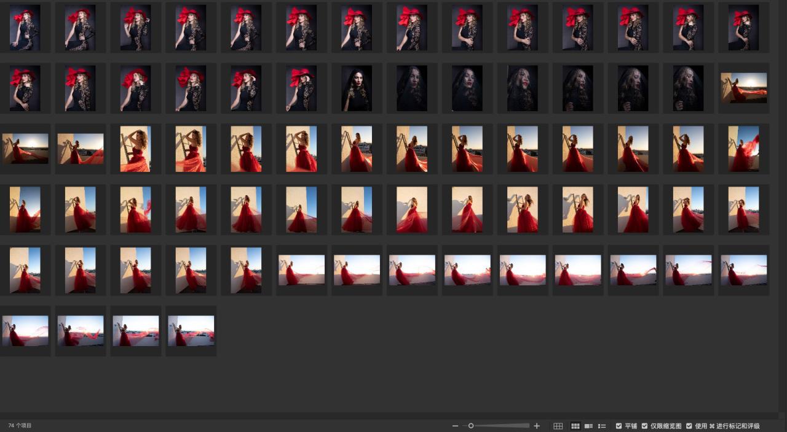The height and width of the screenshot is (432, 787).
Task: Select the landscape sunset thumbnail ending second row
Action: tap(744, 88)
